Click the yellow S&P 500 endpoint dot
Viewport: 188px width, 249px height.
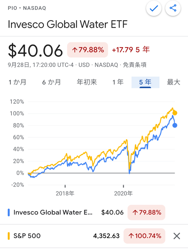[x=175, y=113]
